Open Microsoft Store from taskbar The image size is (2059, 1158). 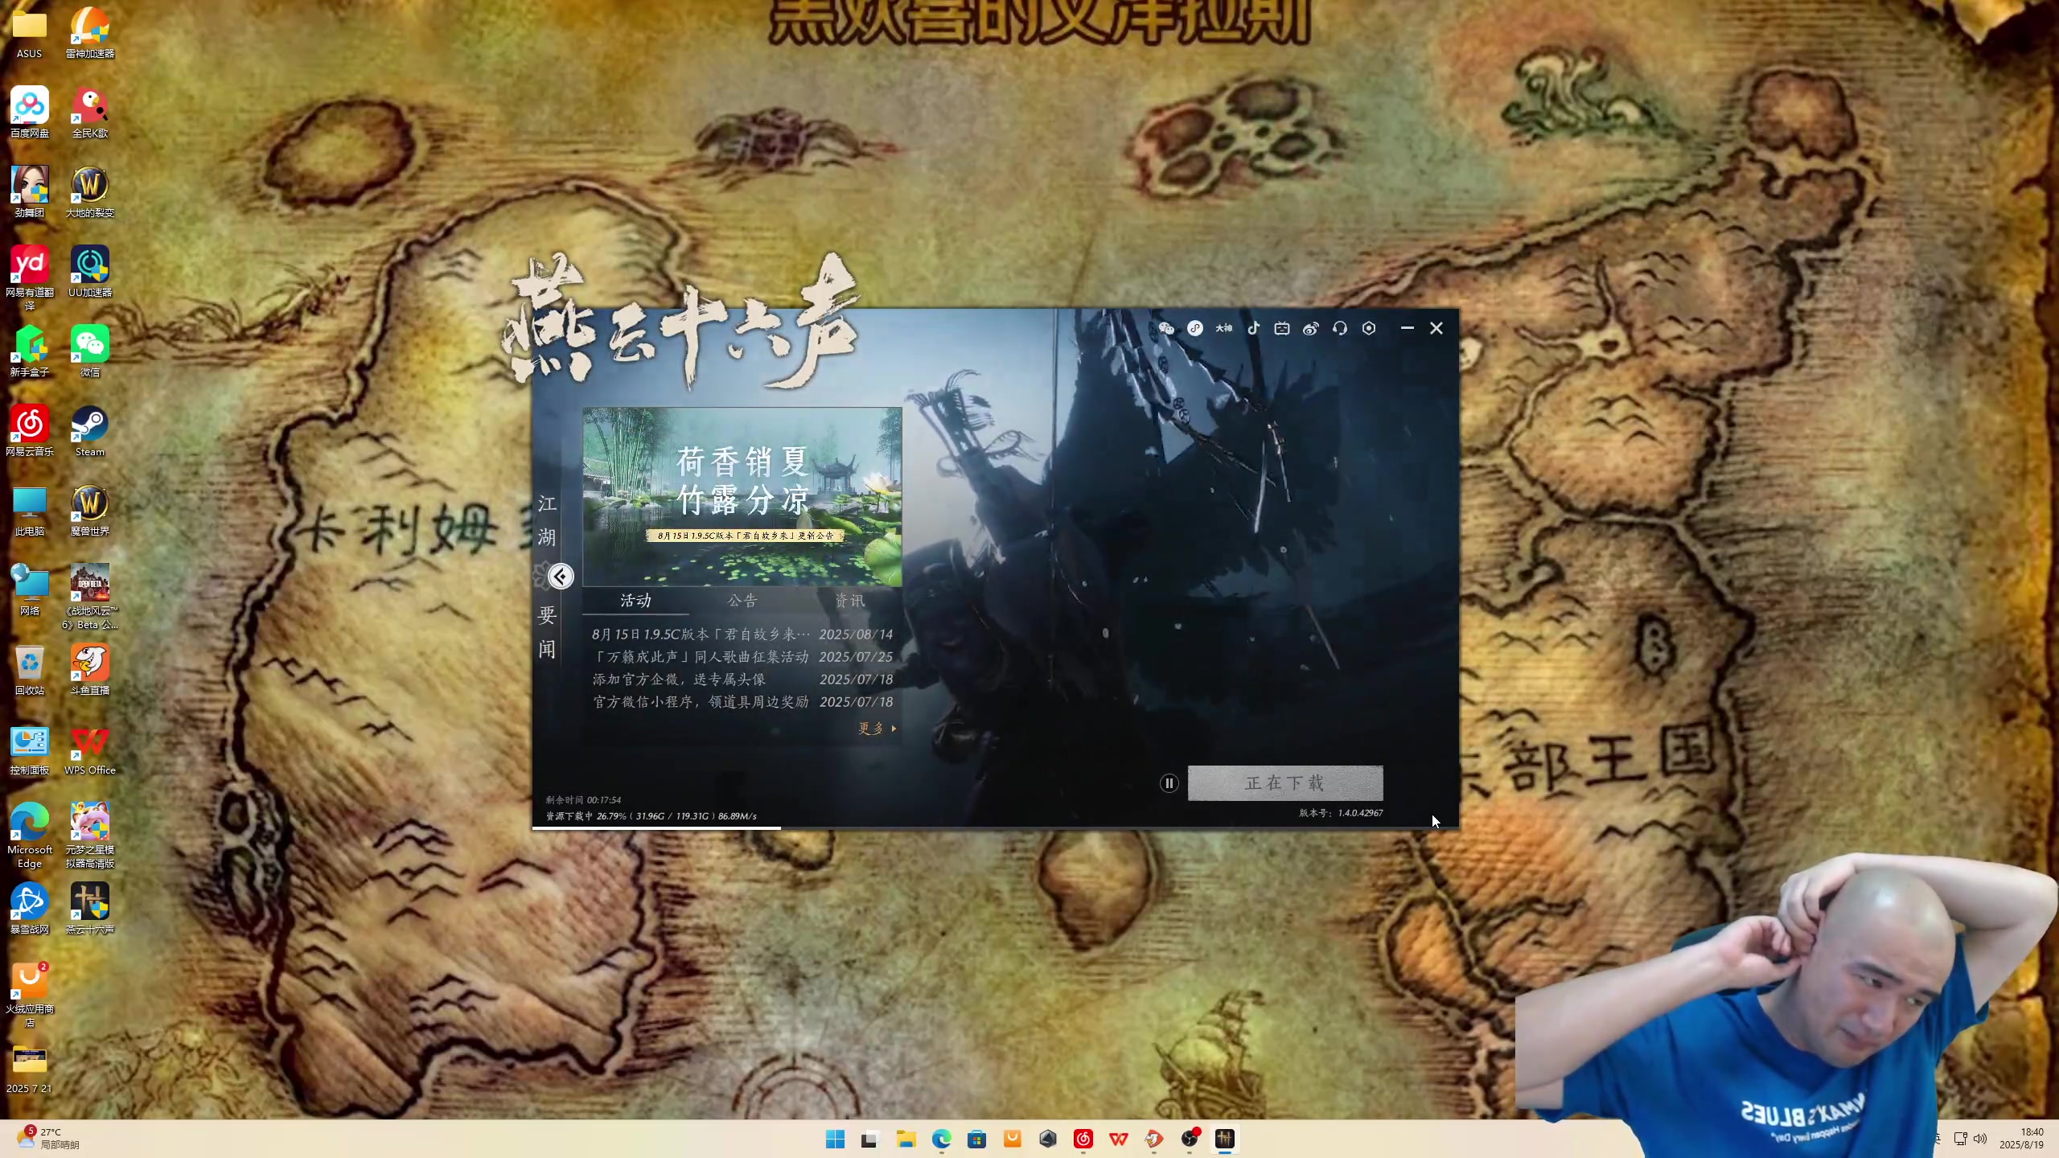(x=976, y=1139)
